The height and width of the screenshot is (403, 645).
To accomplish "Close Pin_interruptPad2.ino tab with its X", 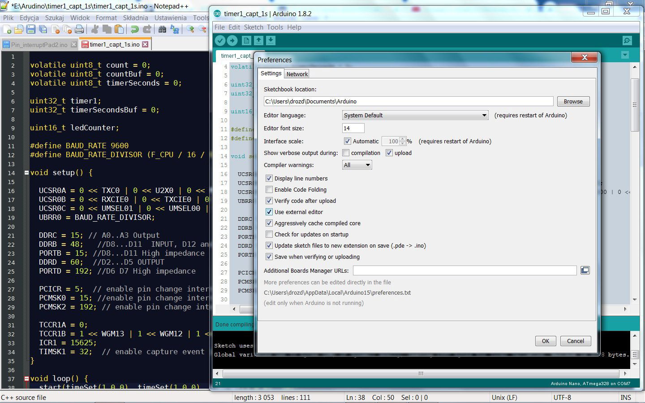I will coord(73,44).
